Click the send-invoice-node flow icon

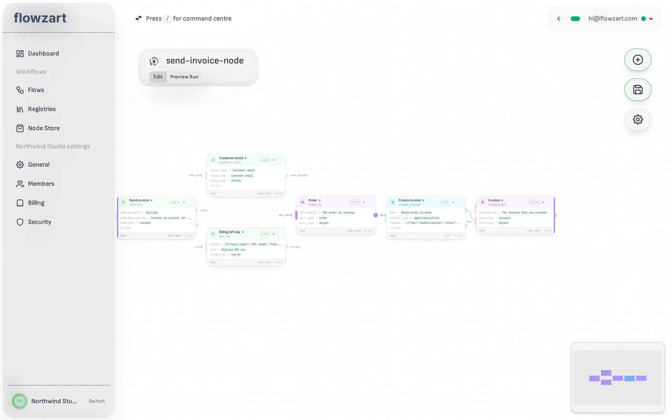pyautogui.click(x=154, y=61)
